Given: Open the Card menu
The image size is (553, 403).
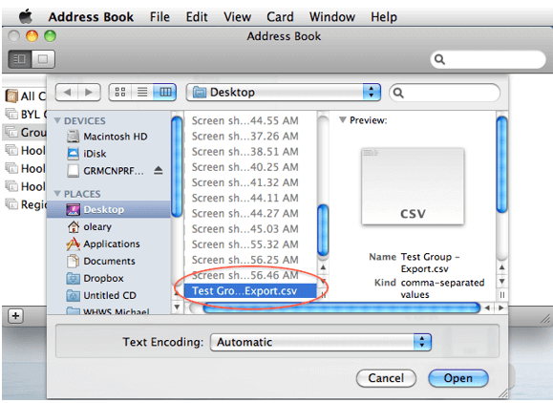Looking at the screenshot, I should (280, 17).
